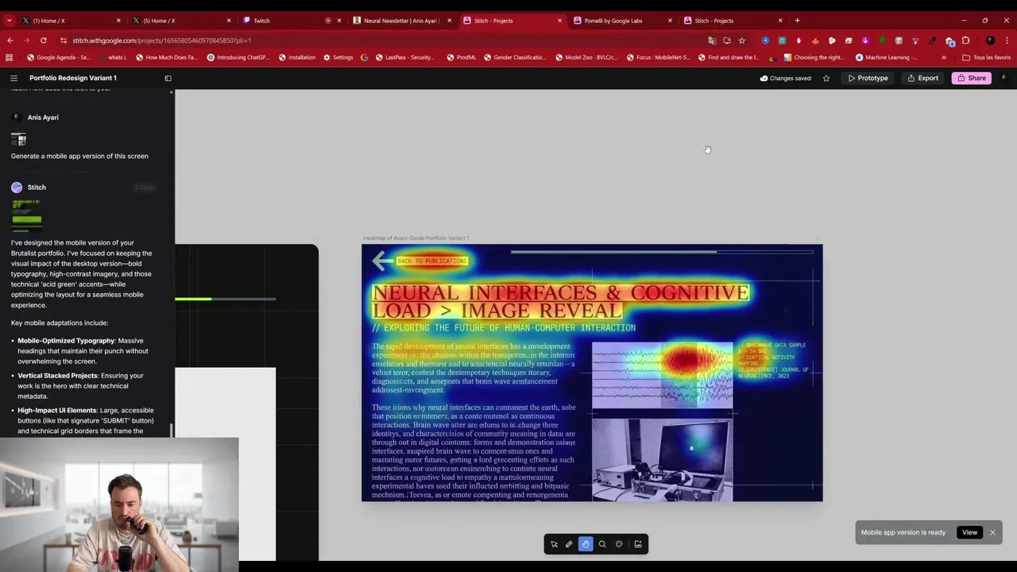Open the Chrome three-dot menu

point(1007,41)
